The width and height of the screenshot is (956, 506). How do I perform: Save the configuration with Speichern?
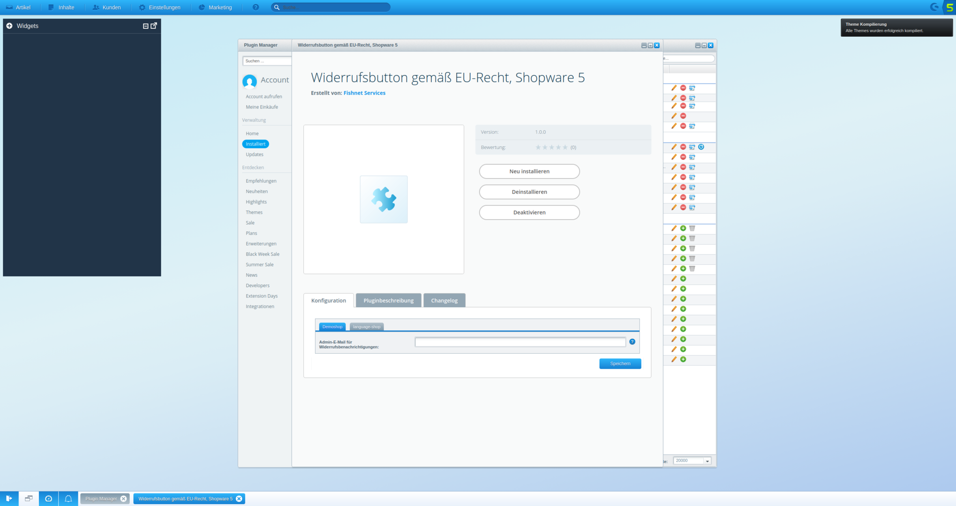tap(620, 364)
